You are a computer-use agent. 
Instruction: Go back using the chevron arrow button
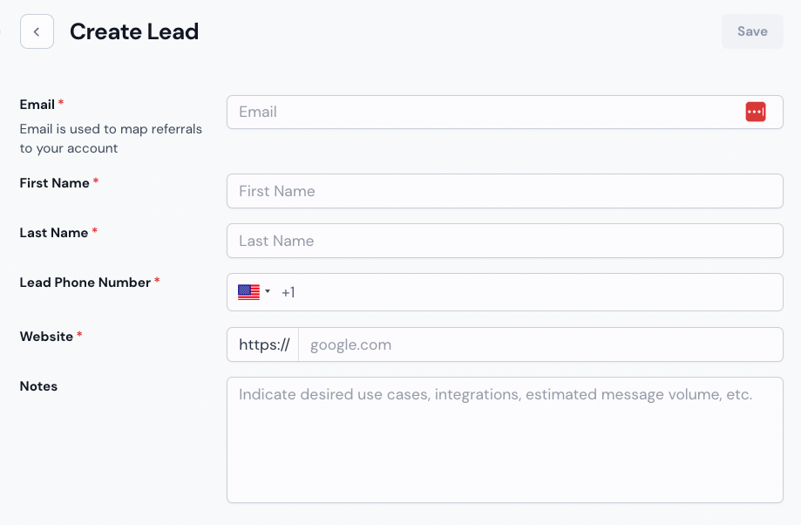pos(37,31)
